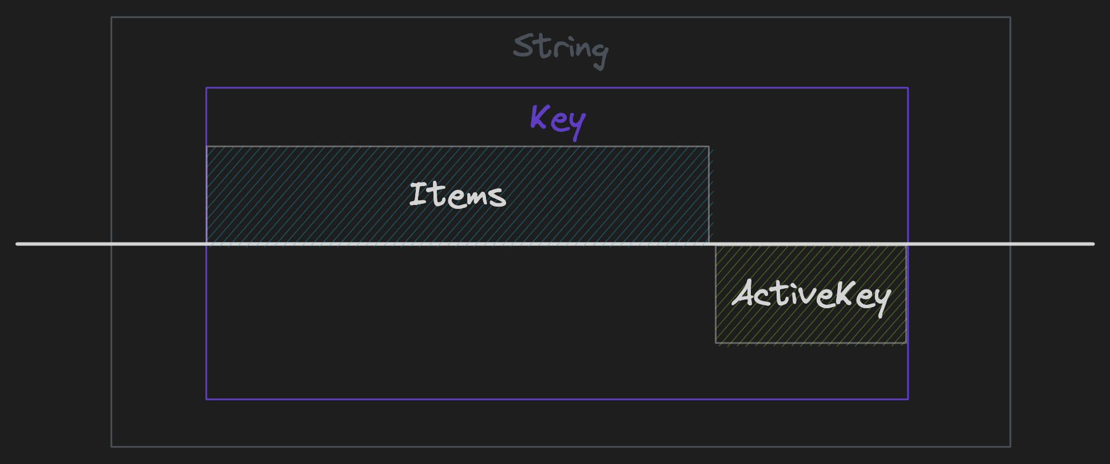The height and width of the screenshot is (464, 1110).
Task: Select the left edge of String rectangle
Action: (112, 232)
